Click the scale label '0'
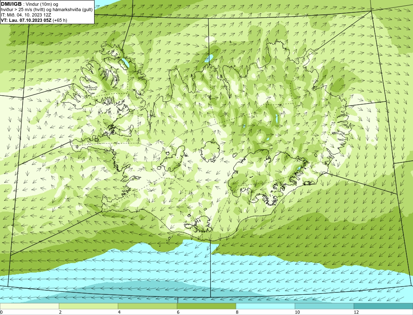Image resolution: width=413 pixels, height=315 pixels. point(1,312)
